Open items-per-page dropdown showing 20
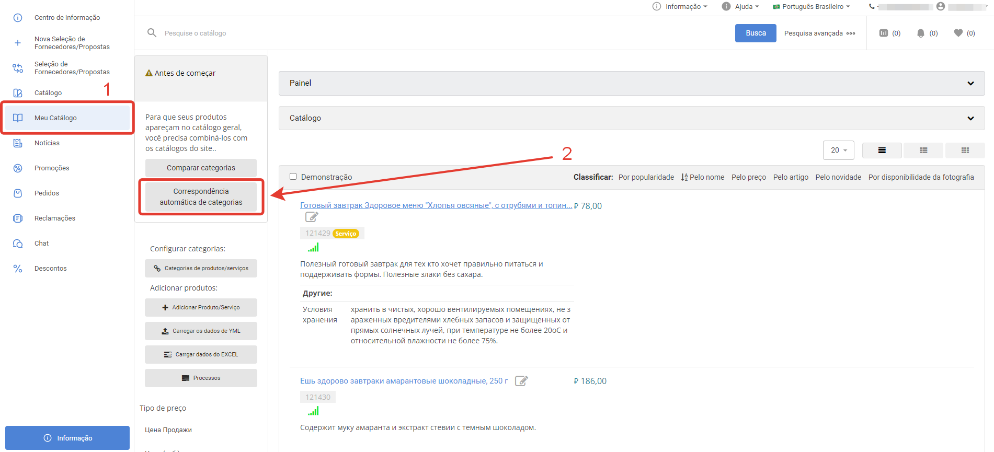Image resolution: width=994 pixels, height=452 pixels. [838, 150]
